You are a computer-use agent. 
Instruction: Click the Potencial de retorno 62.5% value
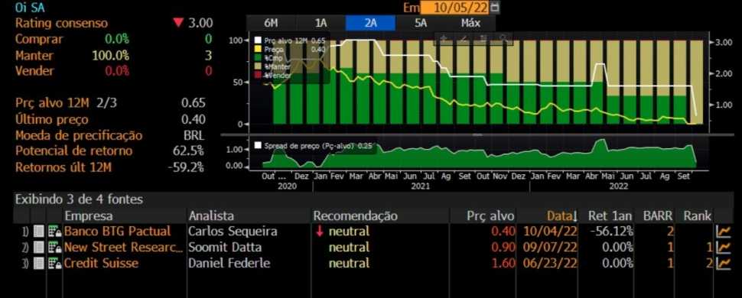pyautogui.click(x=188, y=151)
